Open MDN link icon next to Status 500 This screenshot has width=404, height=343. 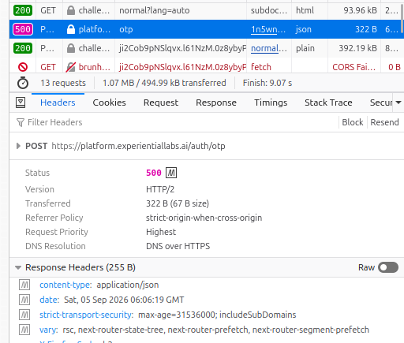pos(171,173)
